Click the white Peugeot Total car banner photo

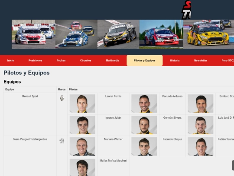pyautogui.click(x=33, y=34)
